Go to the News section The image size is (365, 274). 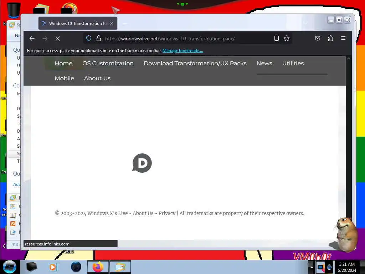pyautogui.click(x=264, y=64)
